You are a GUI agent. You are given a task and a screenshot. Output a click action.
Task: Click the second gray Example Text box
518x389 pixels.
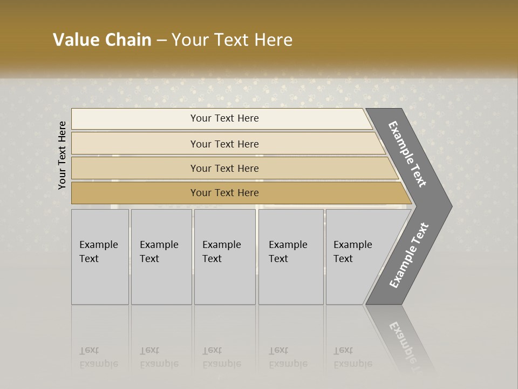(161, 257)
